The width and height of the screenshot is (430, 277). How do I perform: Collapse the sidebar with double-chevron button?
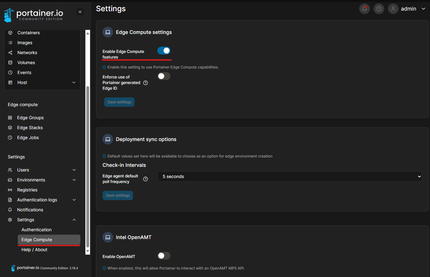click(x=80, y=12)
